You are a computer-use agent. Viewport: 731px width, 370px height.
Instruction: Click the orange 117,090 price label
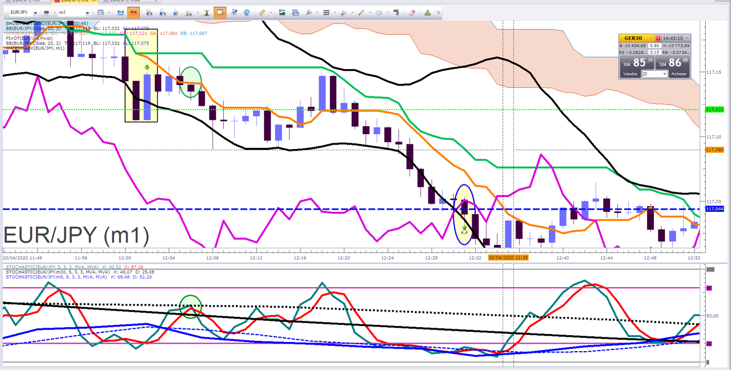click(x=714, y=150)
